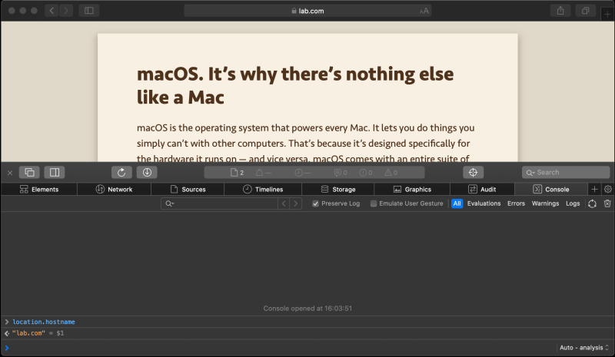Image resolution: width=615 pixels, height=357 pixels.
Task: Reload the page from the inspector
Action: coord(121,173)
